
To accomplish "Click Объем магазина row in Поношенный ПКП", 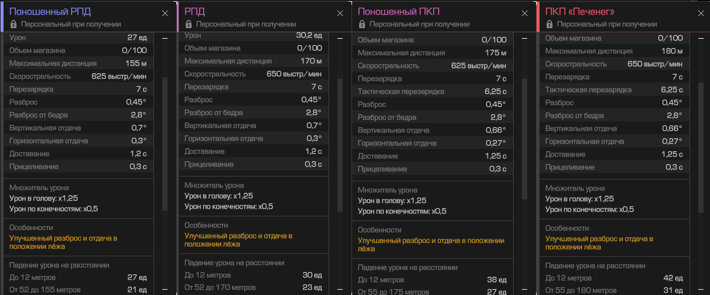I will coord(432,40).
